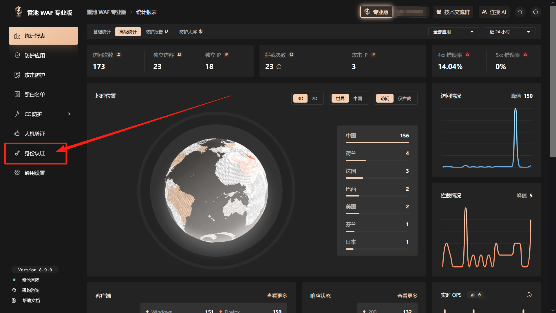This screenshot has width=556, height=313.
Task: Switch globe view to 3D
Action: click(300, 99)
